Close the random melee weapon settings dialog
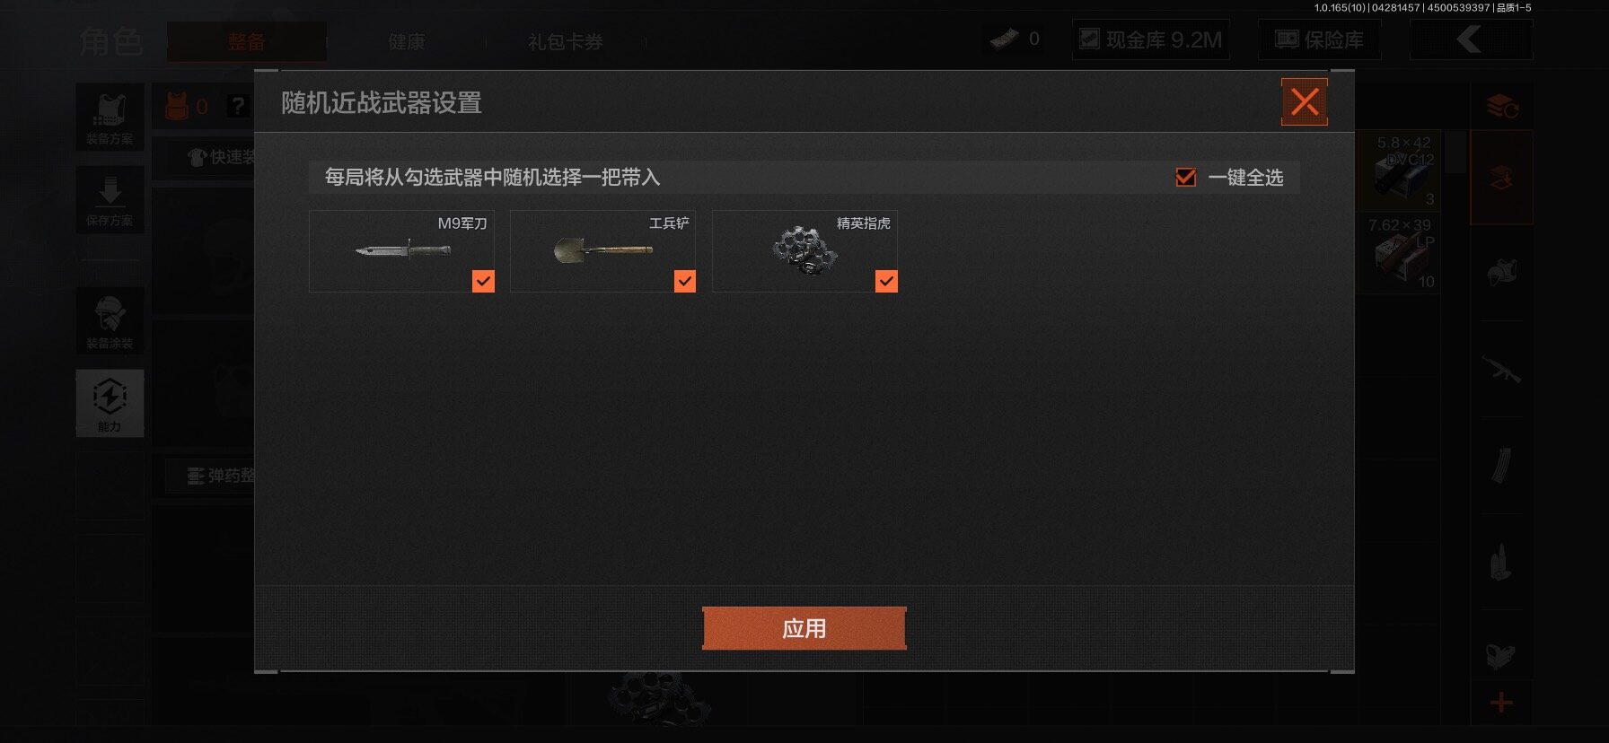This screenshot has width=1609, height=743. coord(1304,102)
